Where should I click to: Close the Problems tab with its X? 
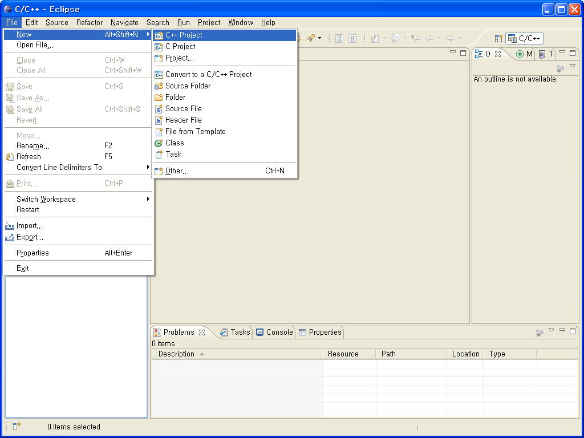click(202, 332)
